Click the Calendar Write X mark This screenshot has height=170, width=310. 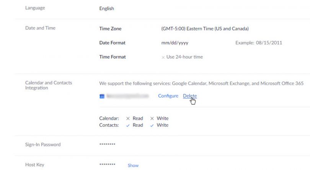152,118
